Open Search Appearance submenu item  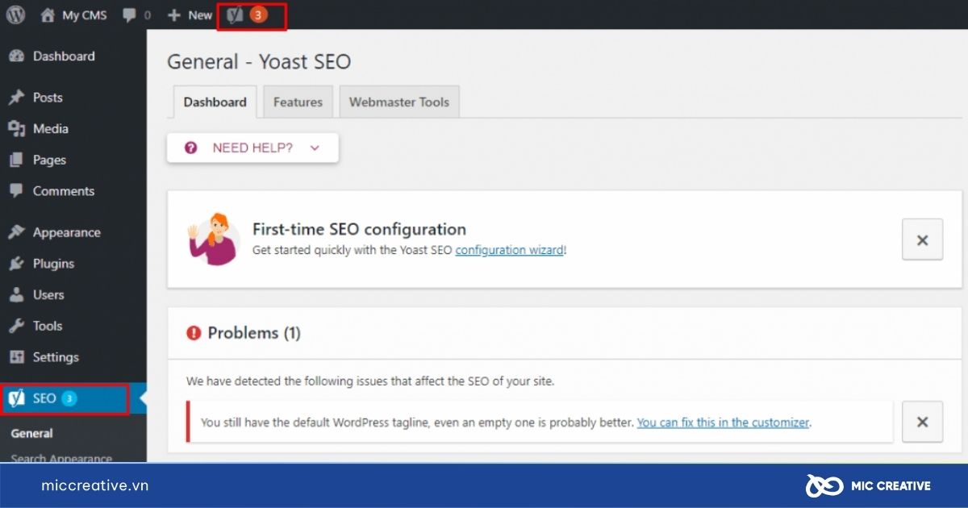(x=61, y=457)
